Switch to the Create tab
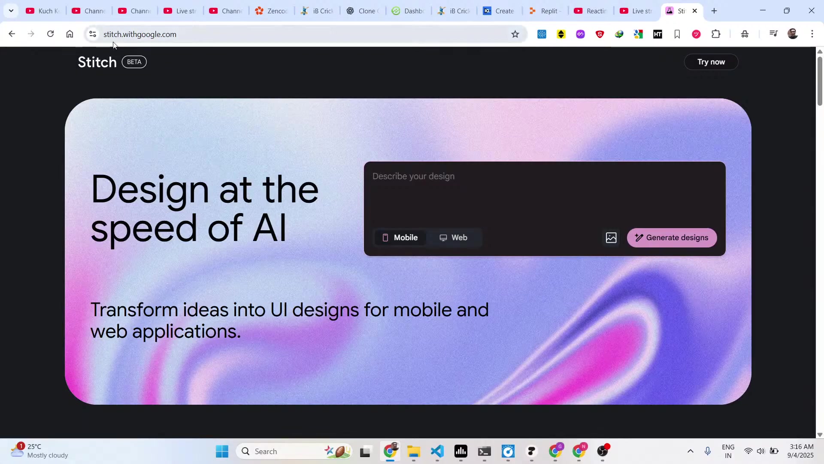The height and width of the screenshot is (464, 824). pos(500,11)
